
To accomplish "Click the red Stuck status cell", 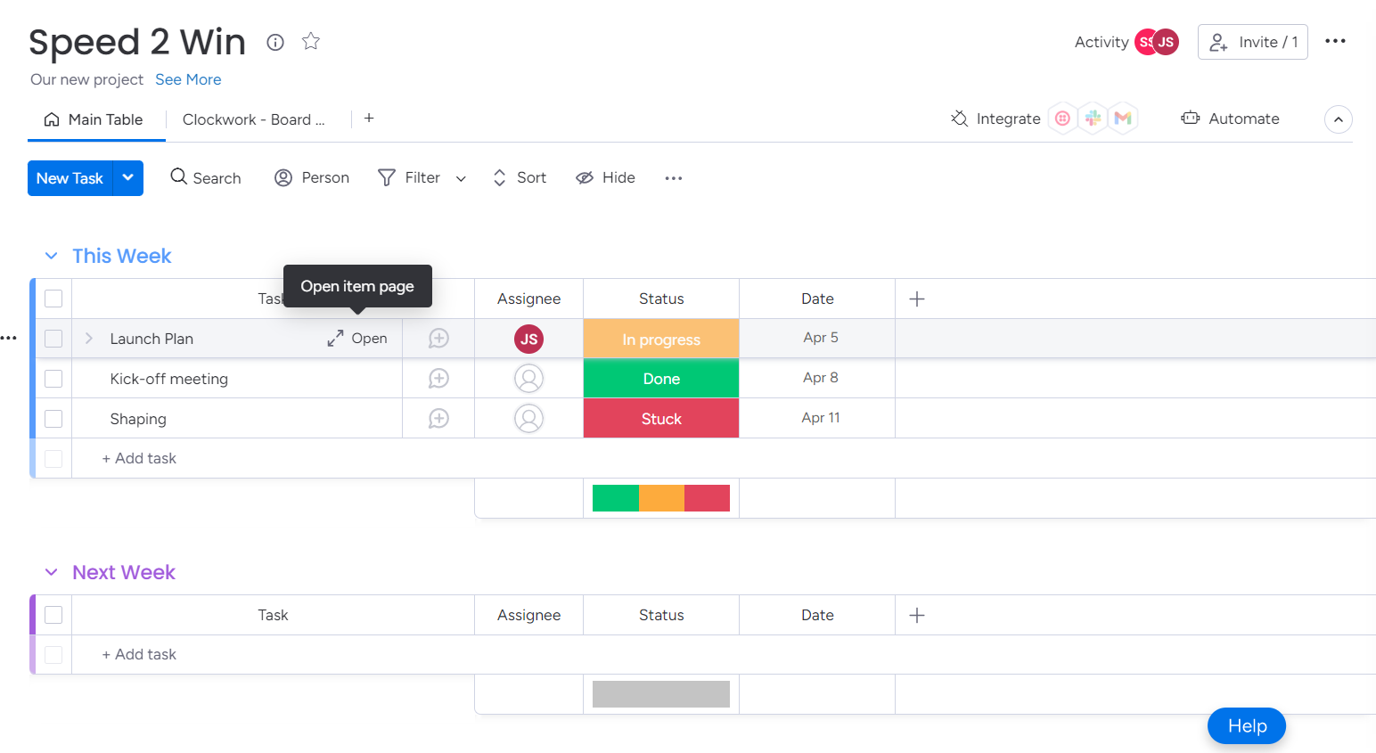I will point(661,419).
